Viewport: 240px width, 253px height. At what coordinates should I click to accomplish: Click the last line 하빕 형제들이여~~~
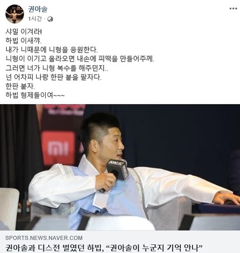pyautogui.click(x=35, y=95)
